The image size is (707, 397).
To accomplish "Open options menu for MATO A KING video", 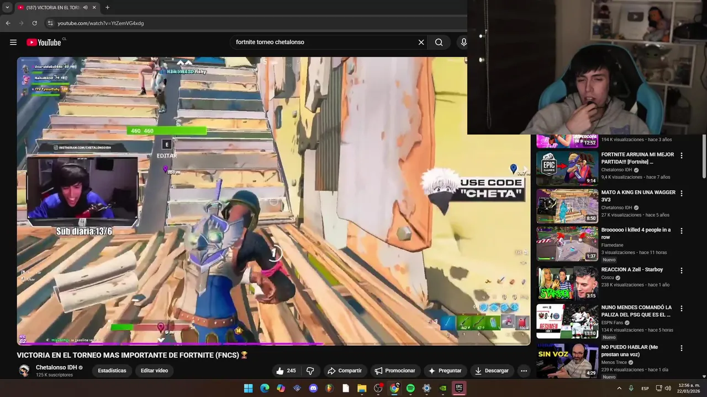I will pyautogui.click(x=681, y=194).
